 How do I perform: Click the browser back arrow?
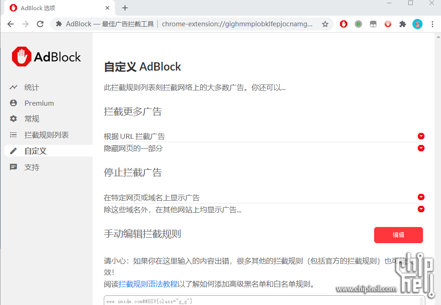click(11, 24)
